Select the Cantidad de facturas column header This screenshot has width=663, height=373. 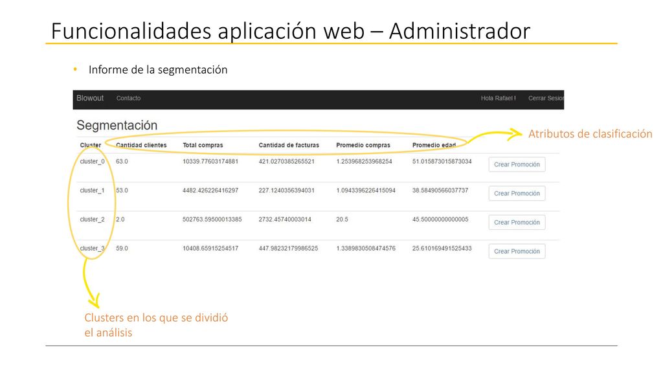[289, 145]
